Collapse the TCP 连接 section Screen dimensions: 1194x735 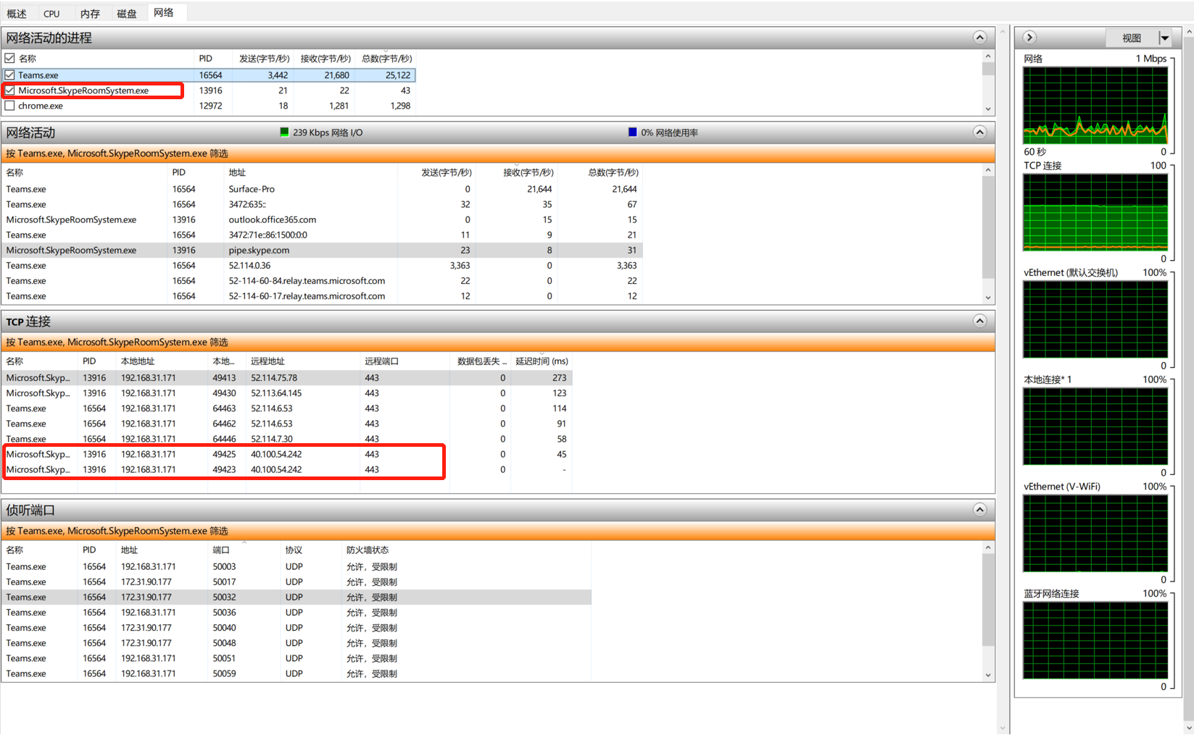pos(979,321)
